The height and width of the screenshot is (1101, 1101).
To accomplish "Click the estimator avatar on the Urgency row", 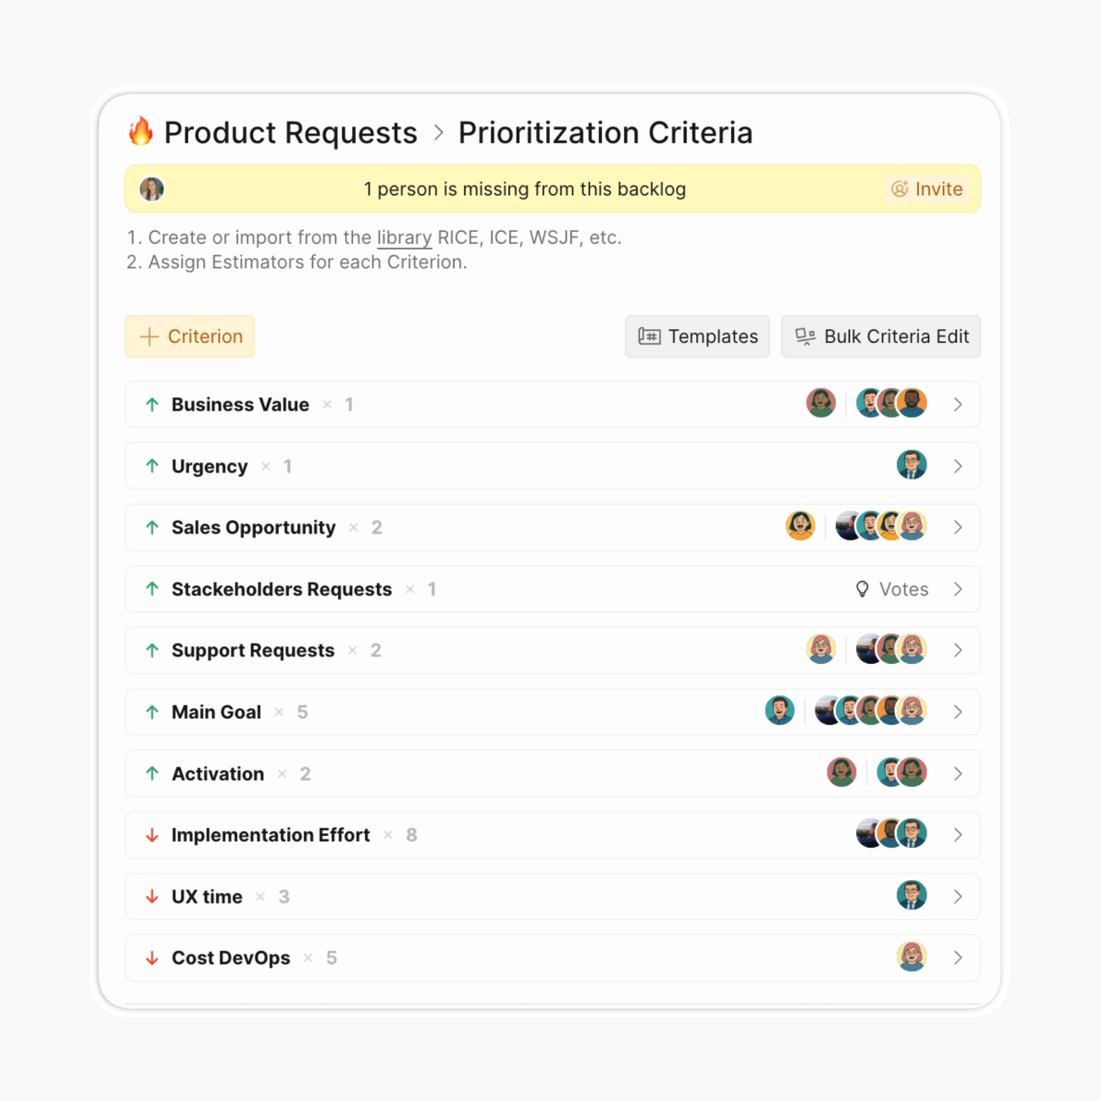I will [x=911, y=465].
